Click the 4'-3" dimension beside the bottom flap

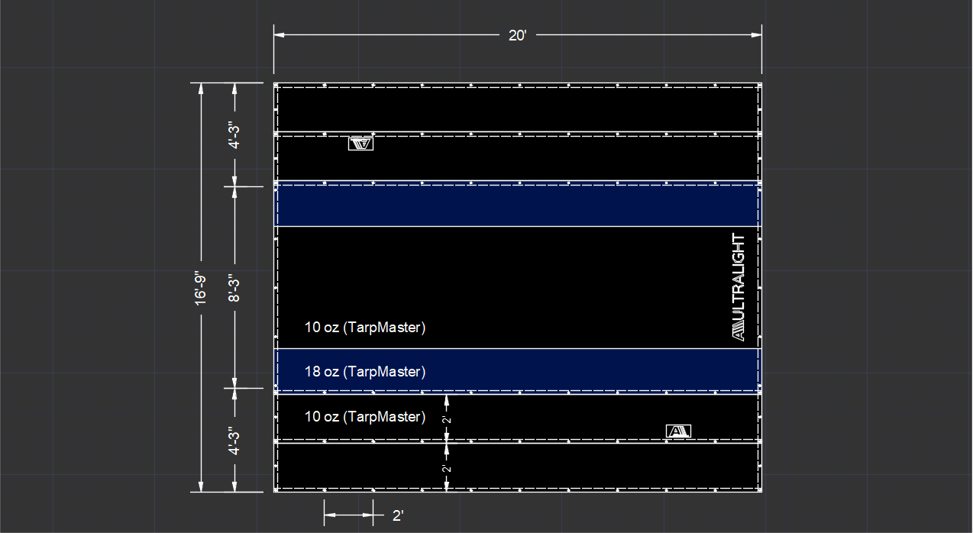coord(234,441)
